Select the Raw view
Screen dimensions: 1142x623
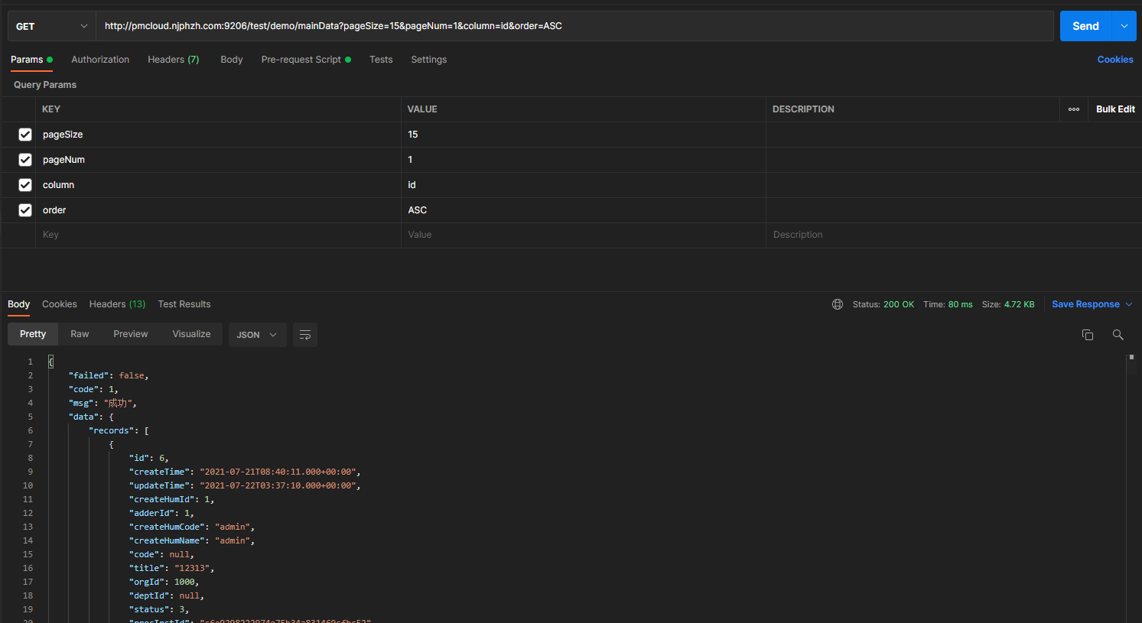[x=80, y=334]
